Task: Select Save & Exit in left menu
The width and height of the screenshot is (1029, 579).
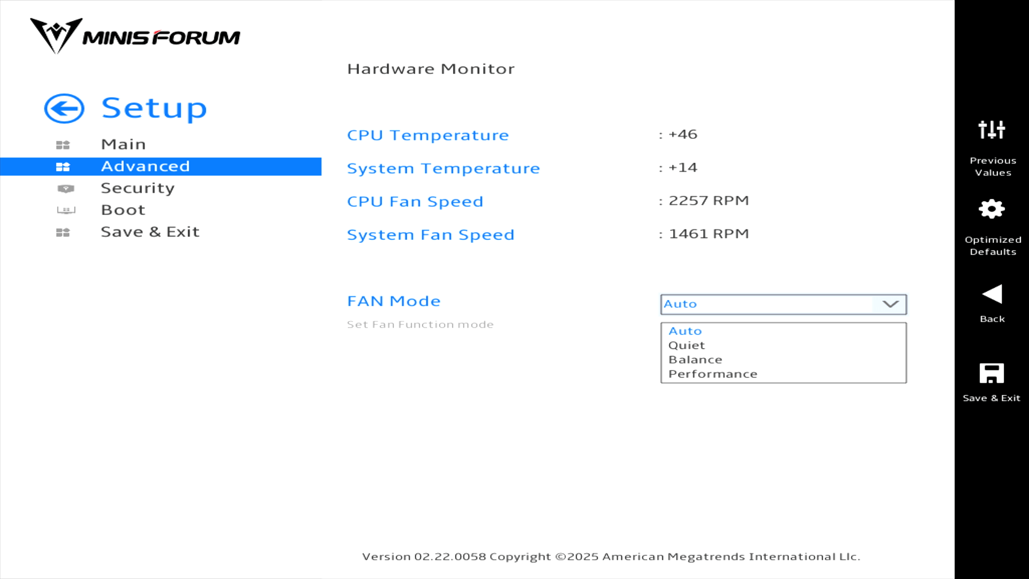Action: pos(150,232)
